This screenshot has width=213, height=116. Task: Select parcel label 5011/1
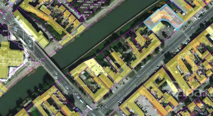[135, 46]
